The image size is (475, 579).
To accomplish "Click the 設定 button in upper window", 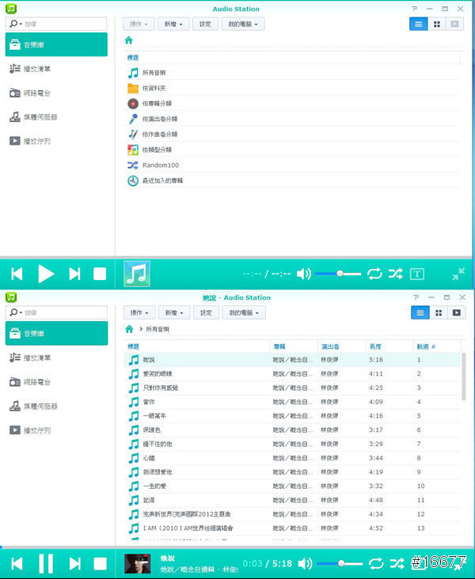I will (205, 24).
